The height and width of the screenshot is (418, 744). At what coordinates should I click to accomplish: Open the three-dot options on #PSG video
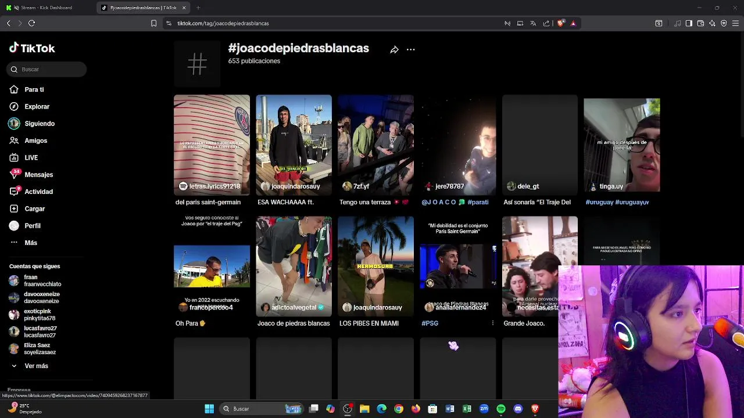[492, 323]
